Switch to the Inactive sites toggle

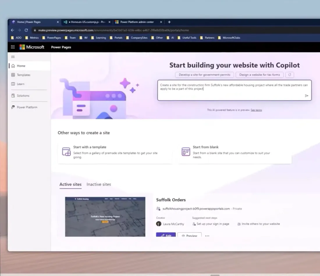(x=98, y=184)
